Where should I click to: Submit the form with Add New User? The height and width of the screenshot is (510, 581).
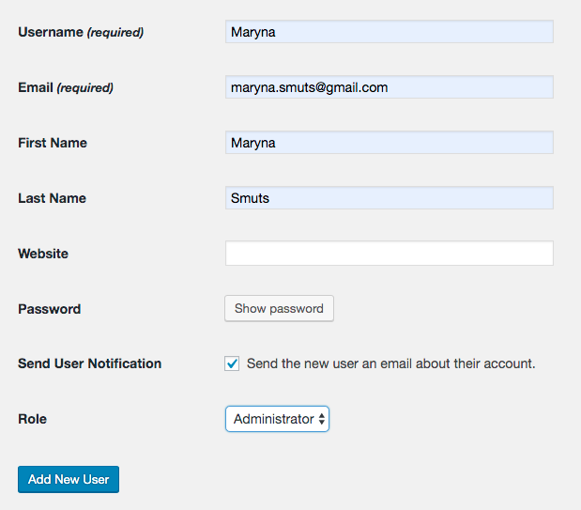coord(69,480)
